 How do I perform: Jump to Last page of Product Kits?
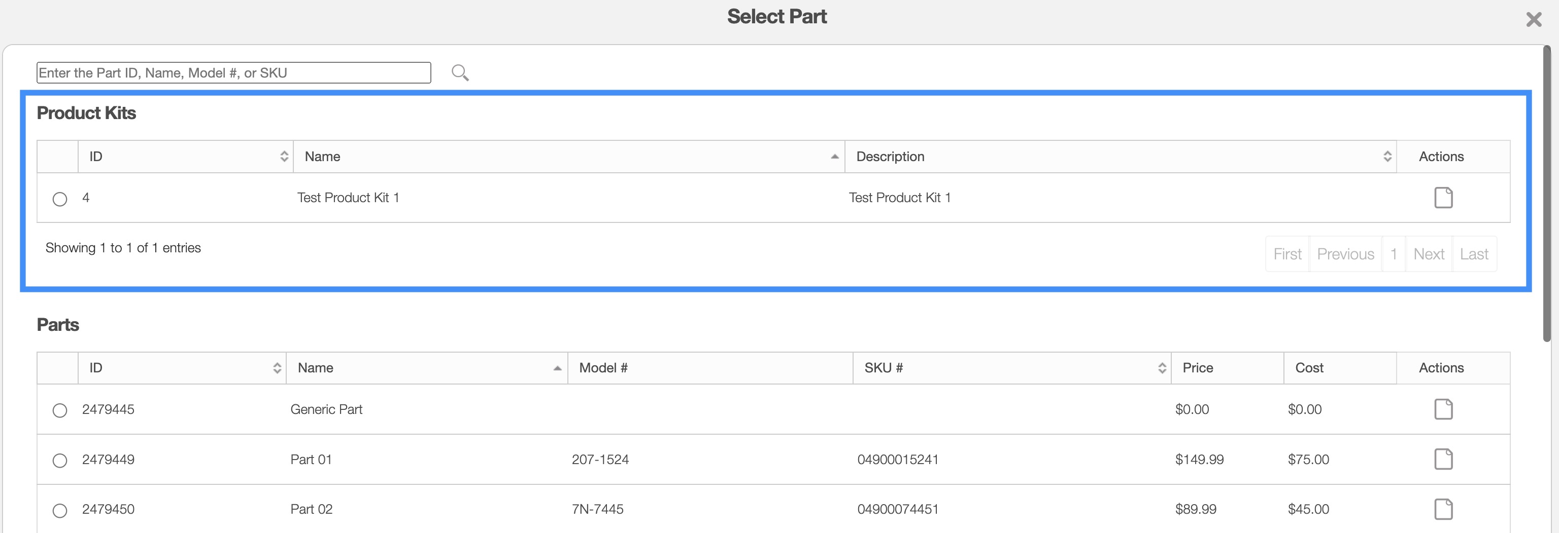(1474, 254)
